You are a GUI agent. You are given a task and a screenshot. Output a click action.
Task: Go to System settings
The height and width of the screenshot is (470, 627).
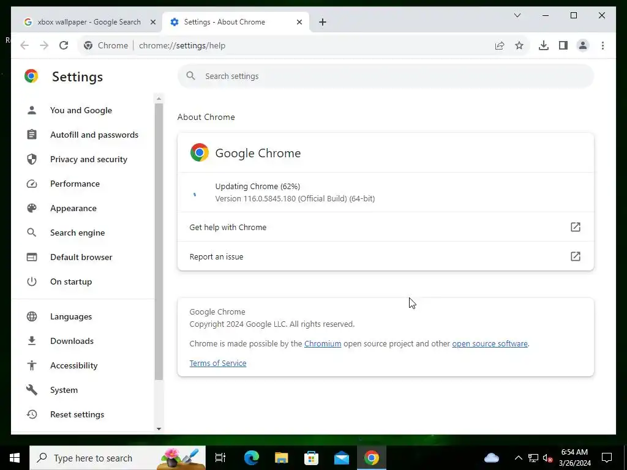click(64, 390)
